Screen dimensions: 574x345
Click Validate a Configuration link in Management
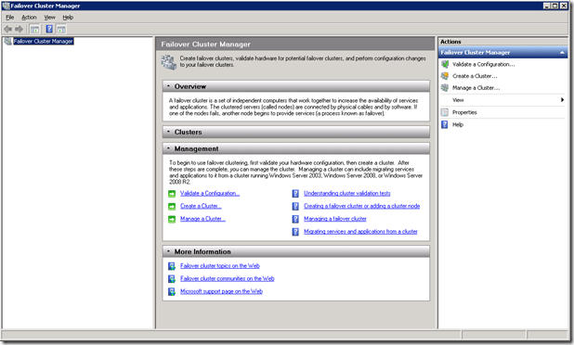click(210, 193)
